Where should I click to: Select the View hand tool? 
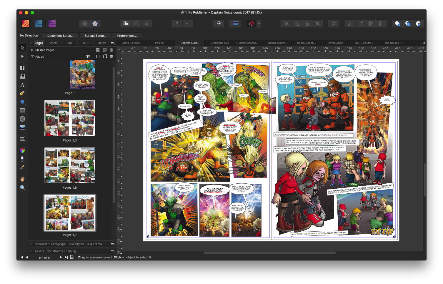pos(22,179)
